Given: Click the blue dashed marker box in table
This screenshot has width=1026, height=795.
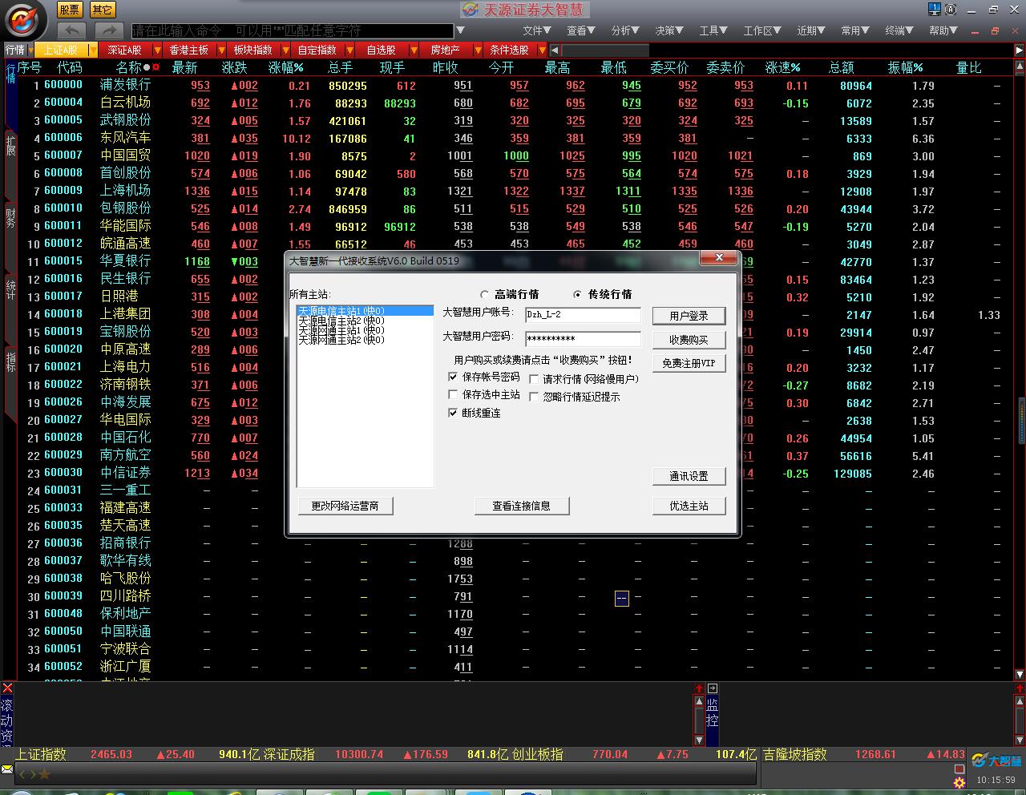Looking at the screenshot, I should pyautogui.click(x=621, y=598).
